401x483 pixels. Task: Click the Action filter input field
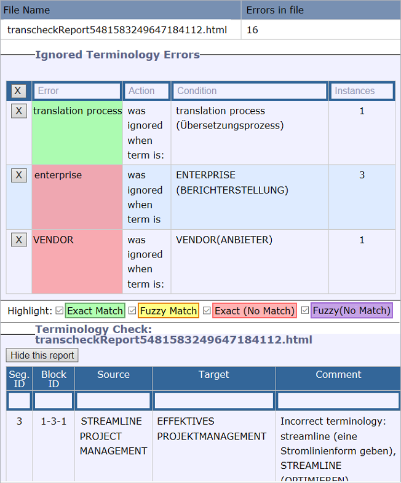coord(147,91)
